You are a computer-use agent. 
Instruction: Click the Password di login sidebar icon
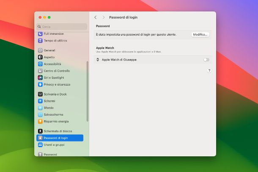pyautogui.click(x=40, y=138)
